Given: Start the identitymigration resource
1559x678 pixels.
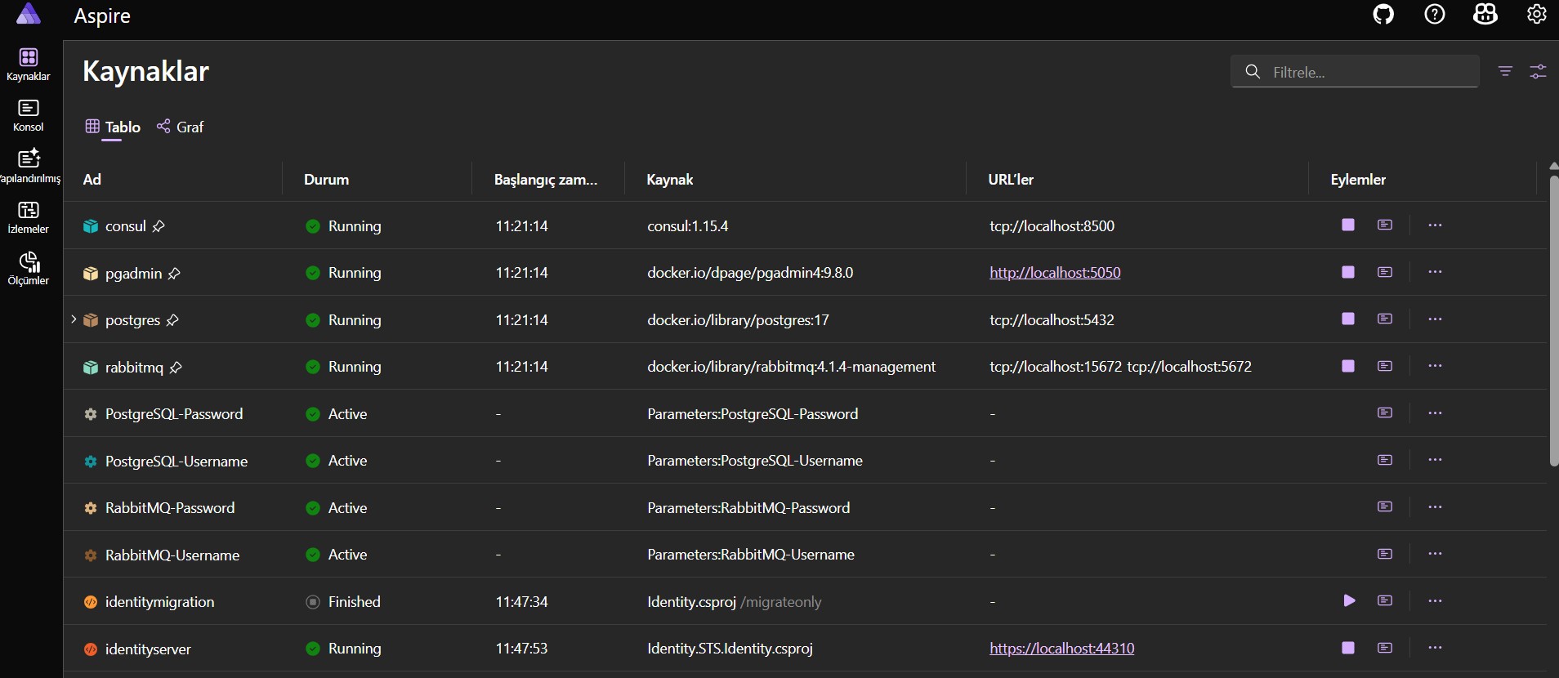Looking at the screenshot, I should click(1349, 601).
